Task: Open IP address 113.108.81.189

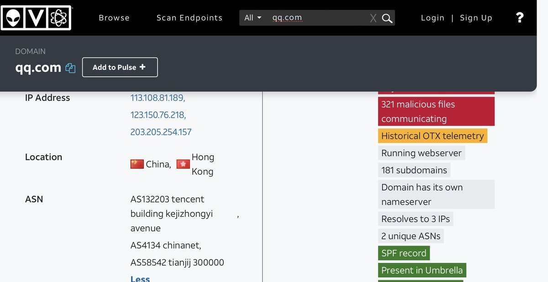Action: 158,98
